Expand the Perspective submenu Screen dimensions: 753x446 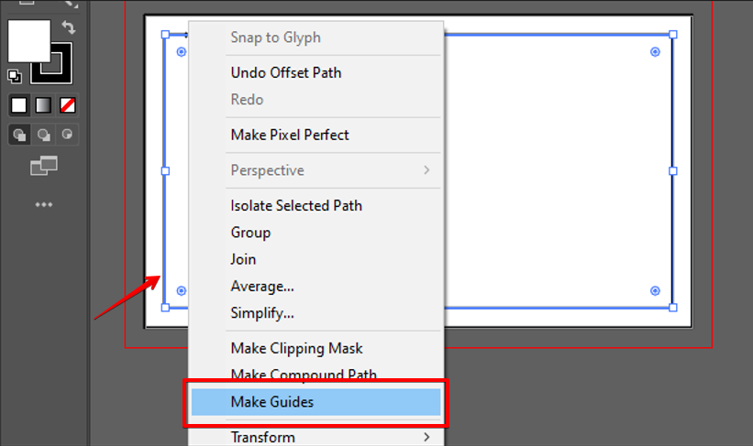pyautogui.click(x=316, y=170)
